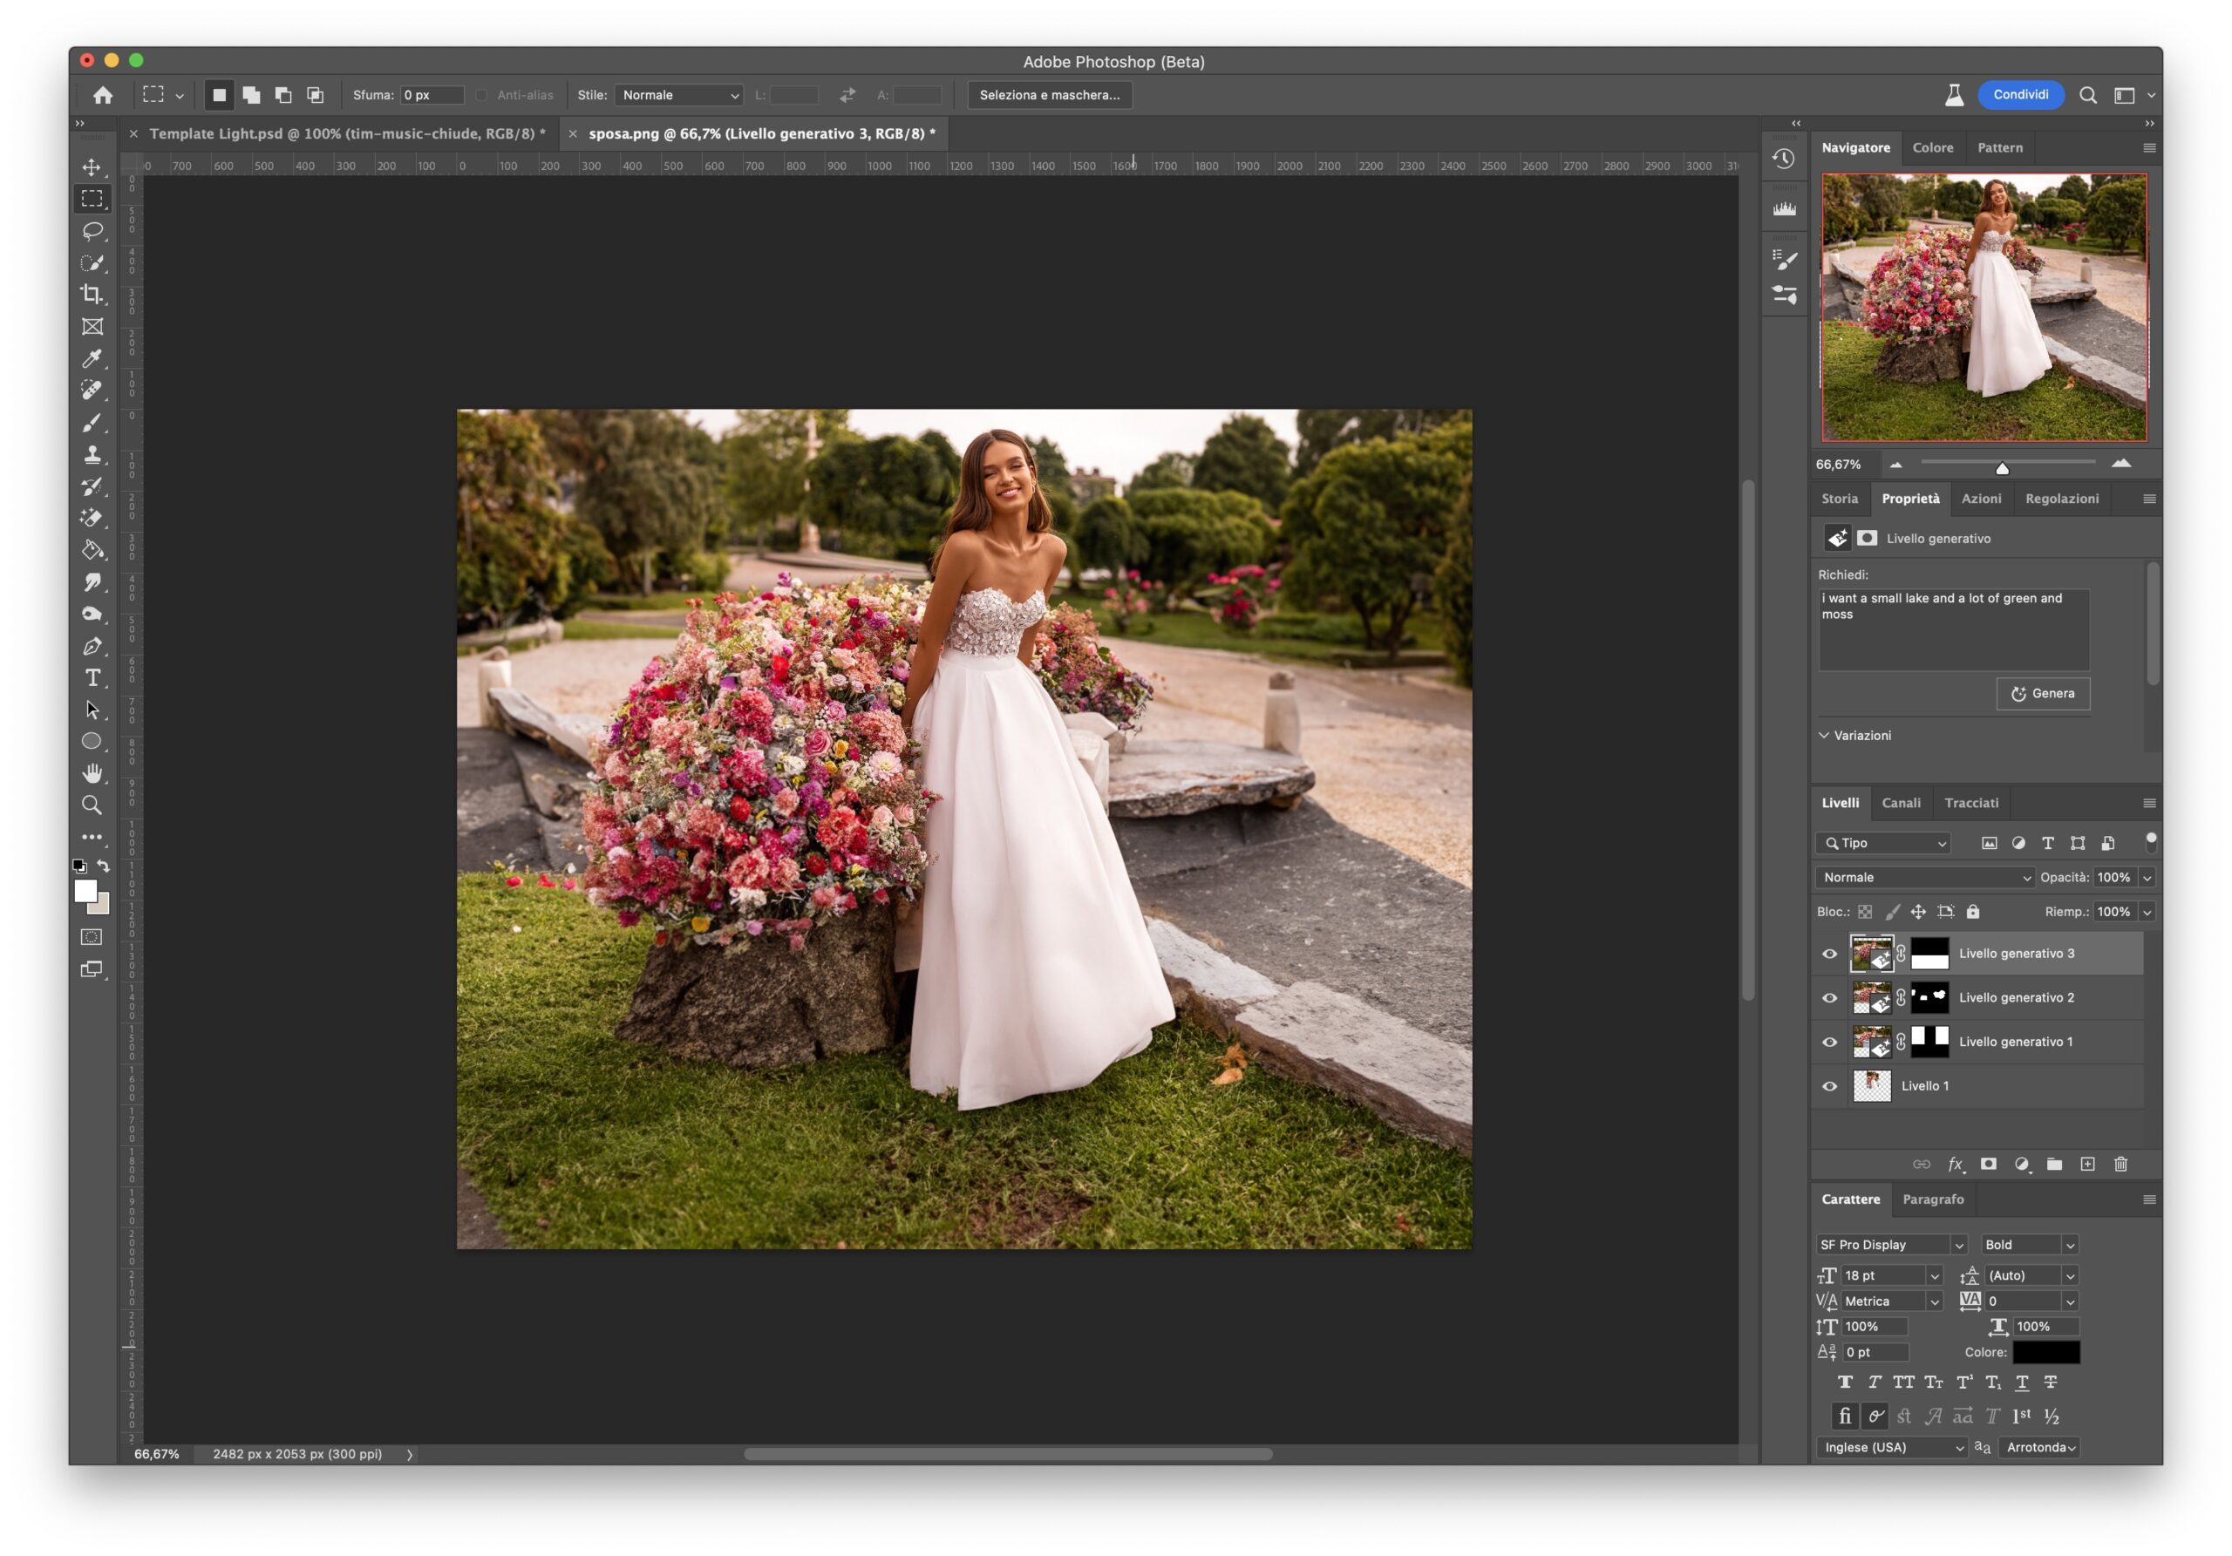Switch to the Colore tab
Screen dimensions: 2232x1556
pos(1933,147)
